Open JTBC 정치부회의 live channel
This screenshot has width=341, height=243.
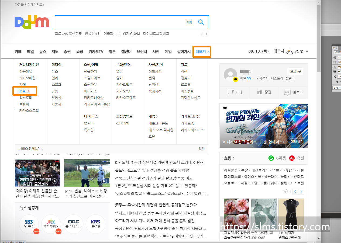click(x=51, y=224)
